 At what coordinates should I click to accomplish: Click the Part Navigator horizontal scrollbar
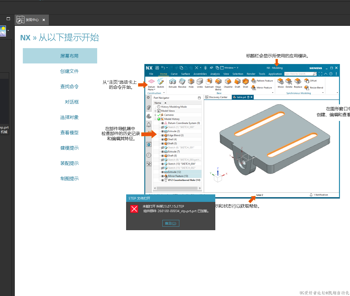[x=177, y=188]
